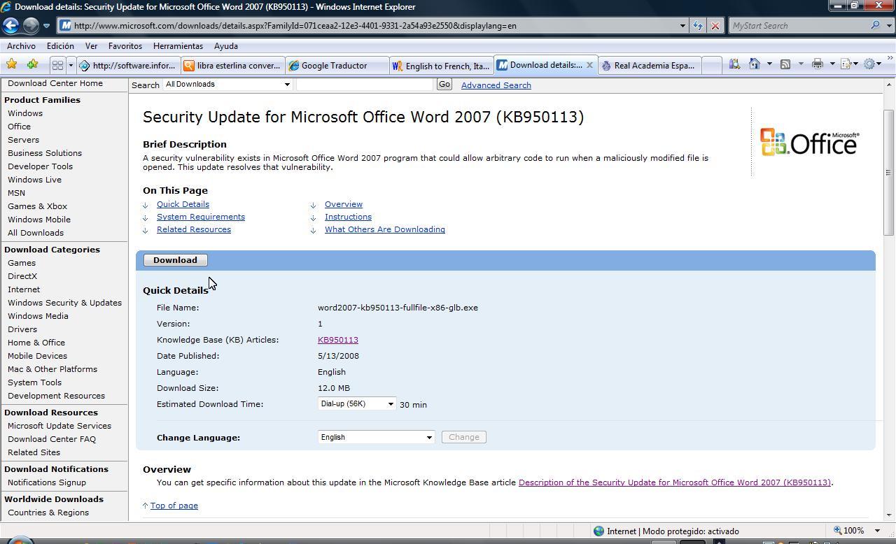The width and height of the screenshot is (896, 544).
Task: Open the Home button dropdown arrow
Action: tap(769, 64)
